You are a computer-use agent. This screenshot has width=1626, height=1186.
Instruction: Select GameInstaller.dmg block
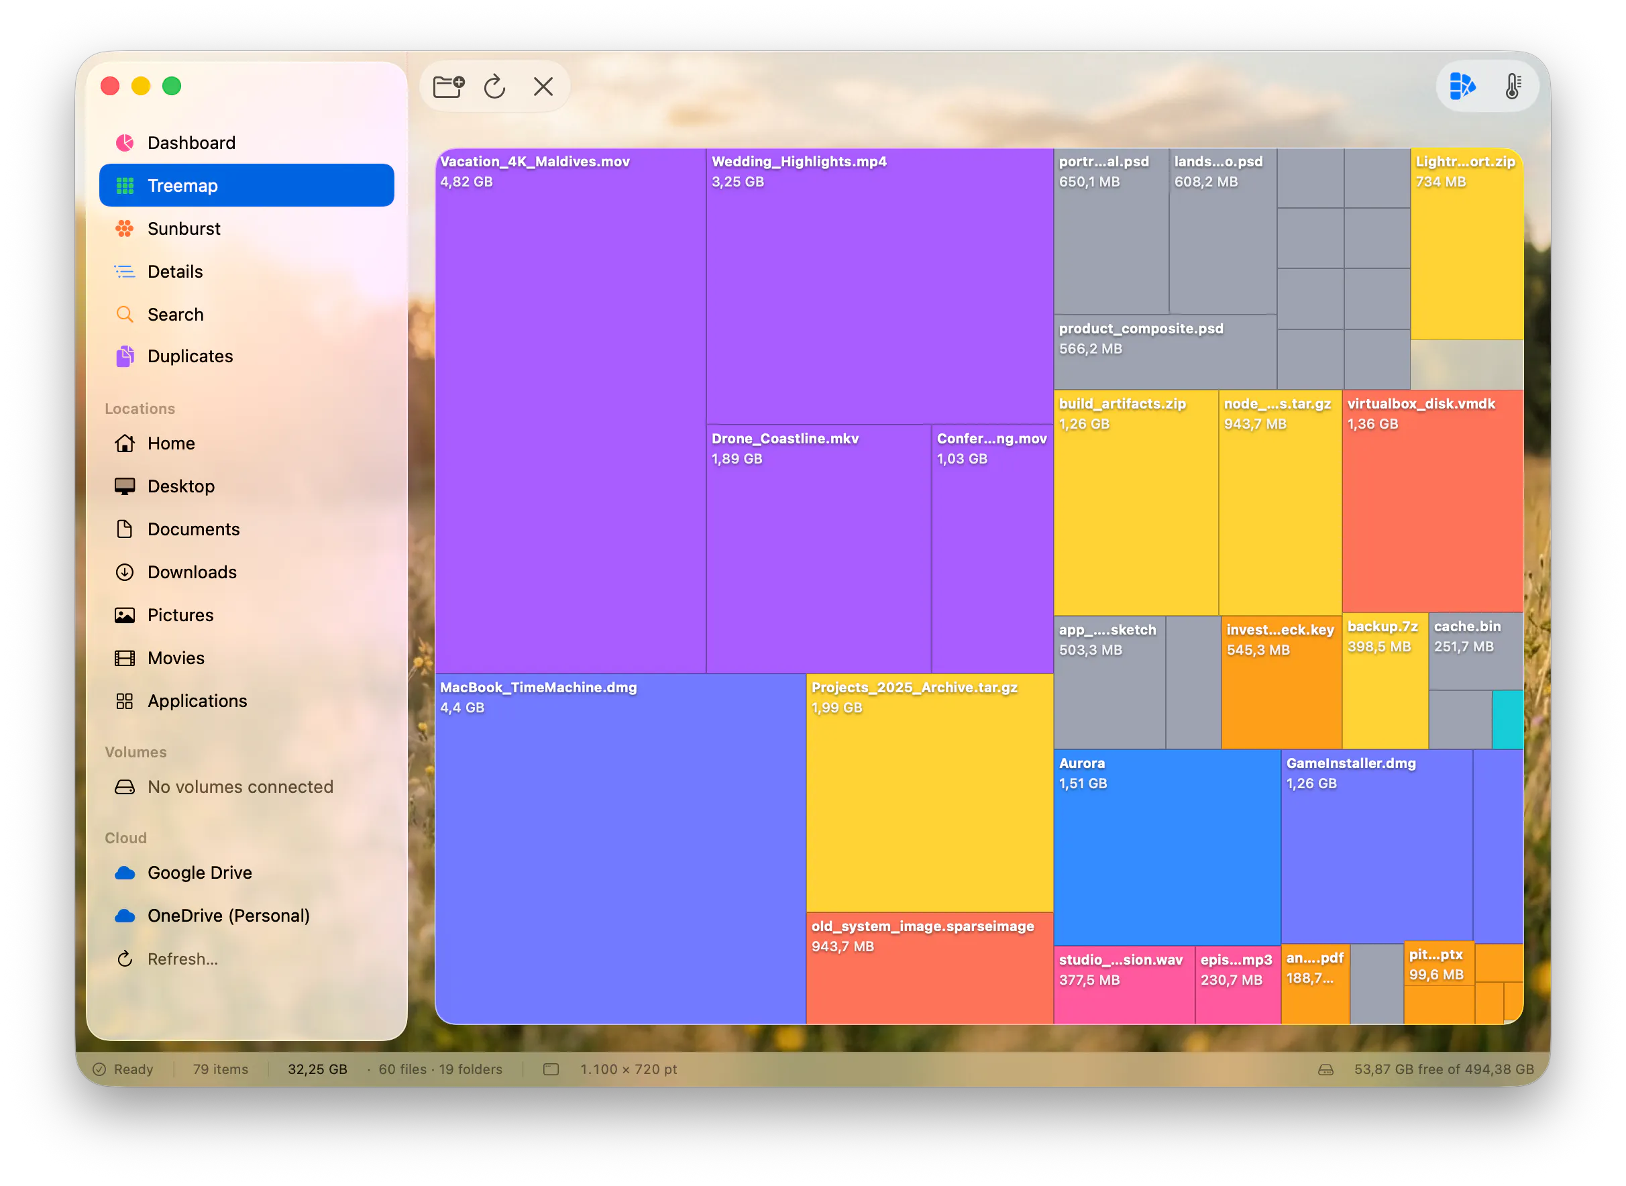pyautogui.click(x=1377, y=847)
